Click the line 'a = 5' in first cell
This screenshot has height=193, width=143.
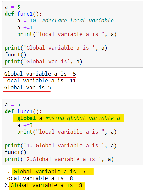point(12,7)
